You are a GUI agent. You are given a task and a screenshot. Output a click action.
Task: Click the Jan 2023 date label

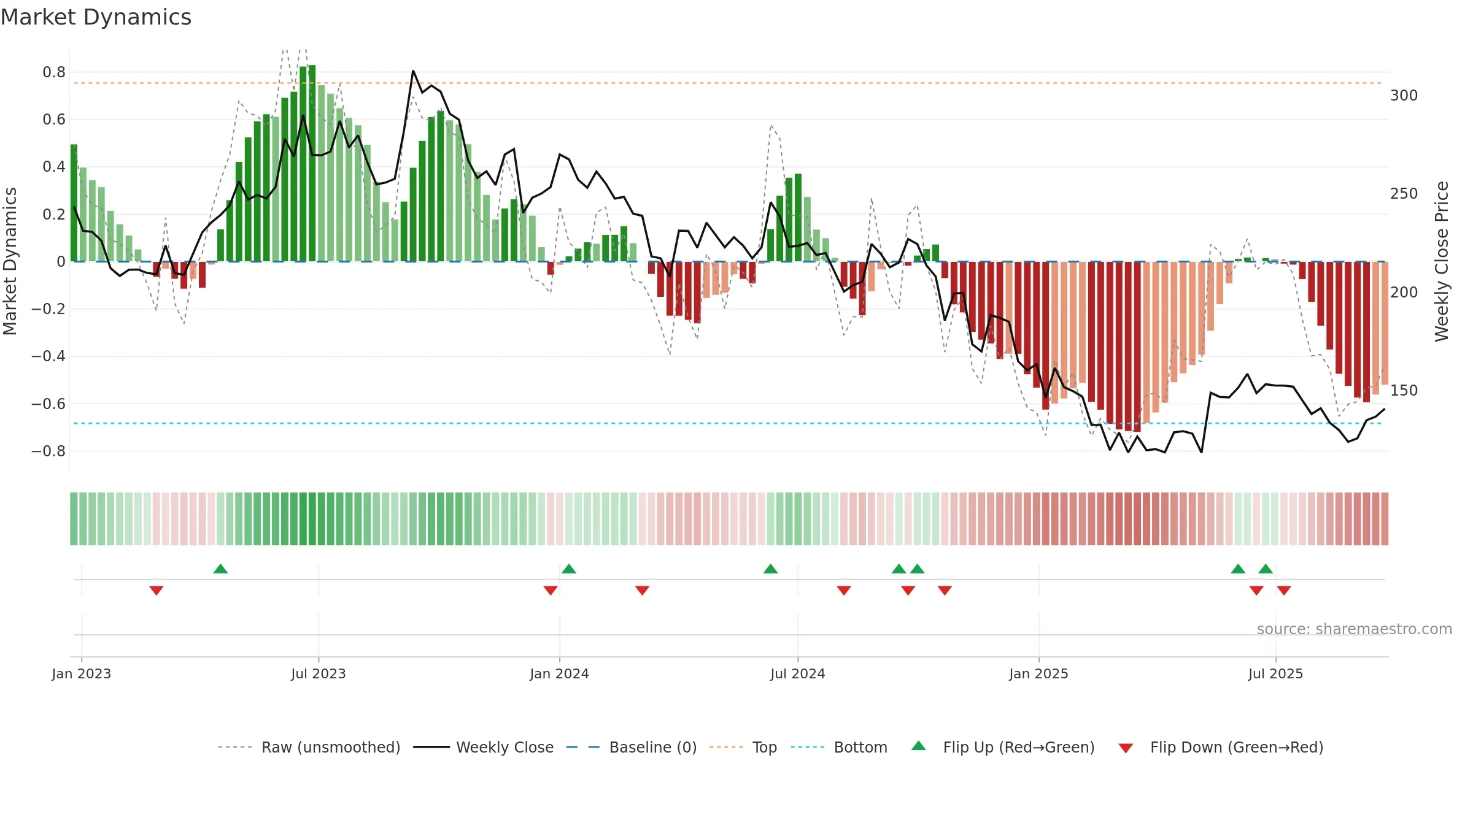pyautogui.click(x=82, y=674)
